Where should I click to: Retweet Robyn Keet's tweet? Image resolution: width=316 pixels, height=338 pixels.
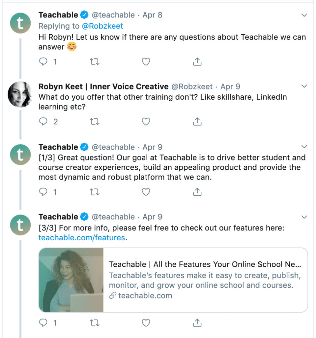pyautogui.click(x=95, y=122)
